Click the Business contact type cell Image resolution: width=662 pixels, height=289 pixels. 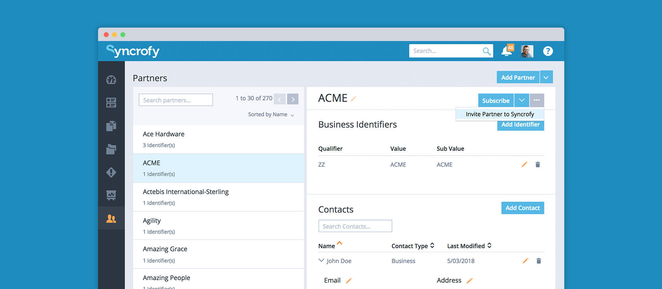click(x=403, y=261)
